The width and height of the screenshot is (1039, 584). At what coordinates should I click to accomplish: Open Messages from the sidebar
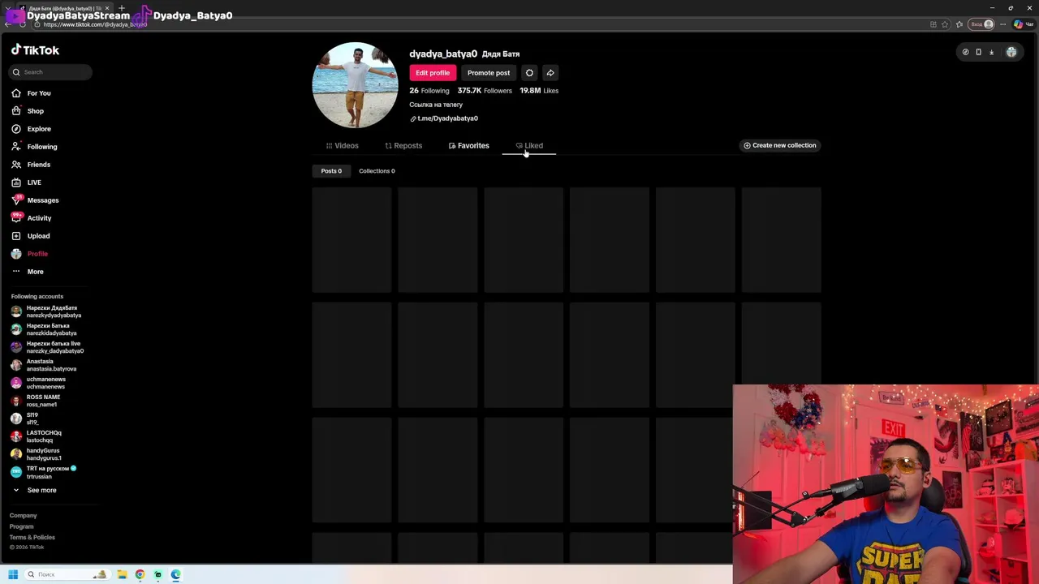tap(35, 200)
